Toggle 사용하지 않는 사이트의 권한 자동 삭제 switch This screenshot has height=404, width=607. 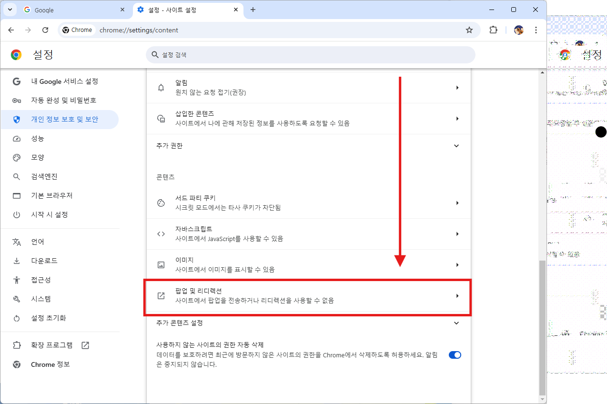coord(455,355)
